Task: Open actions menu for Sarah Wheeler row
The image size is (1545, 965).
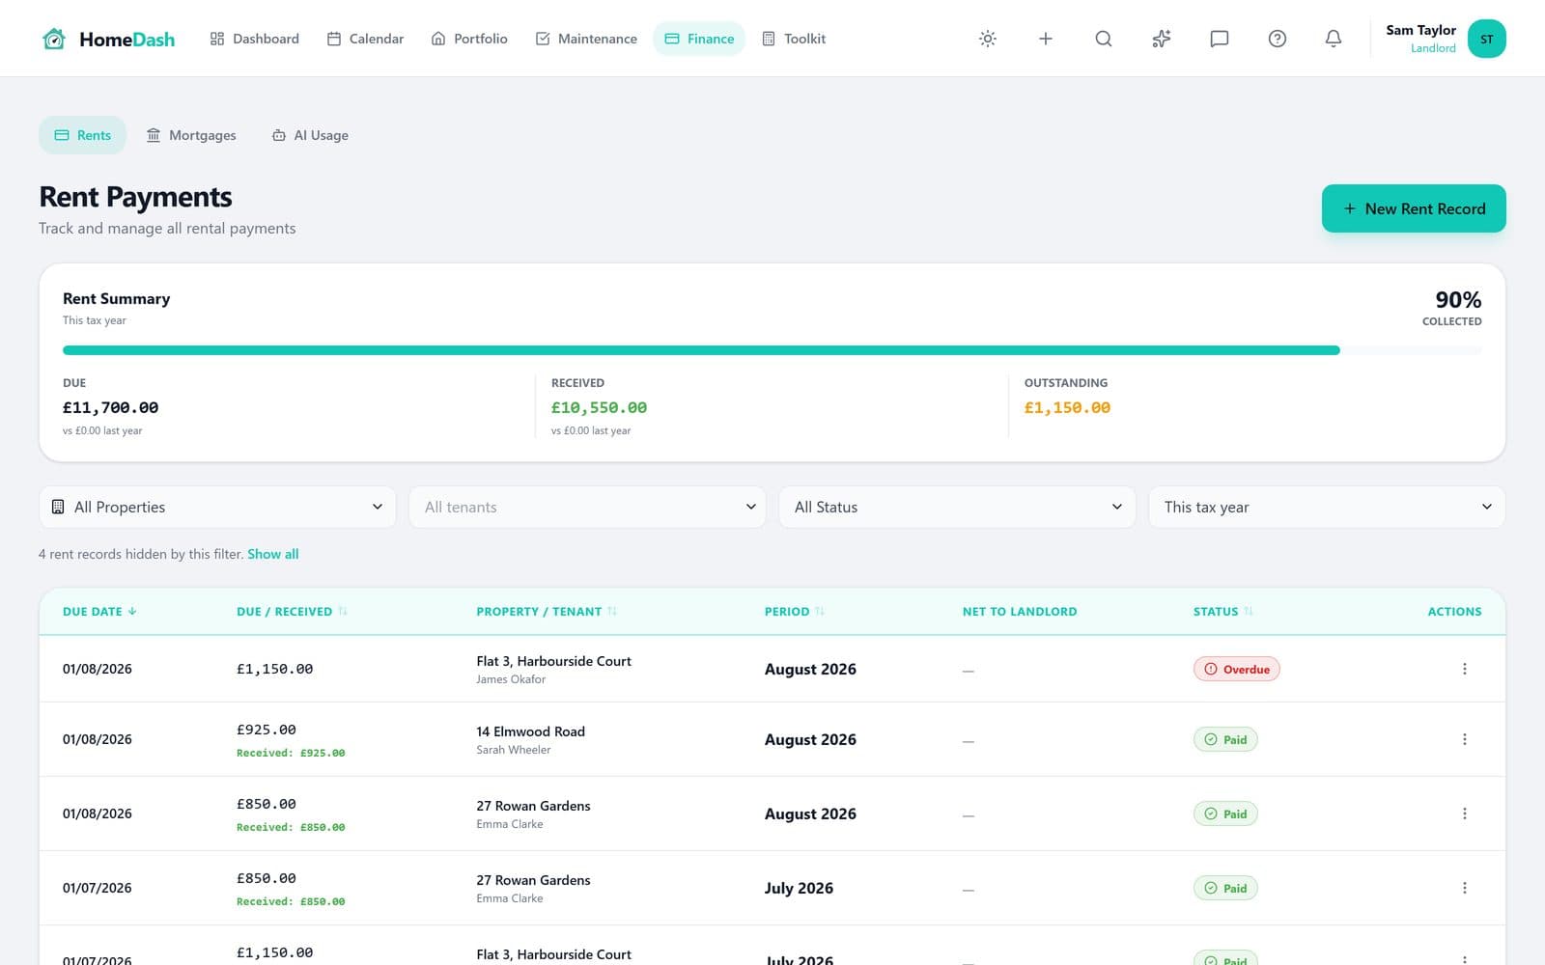Action: pos(1464,739)
